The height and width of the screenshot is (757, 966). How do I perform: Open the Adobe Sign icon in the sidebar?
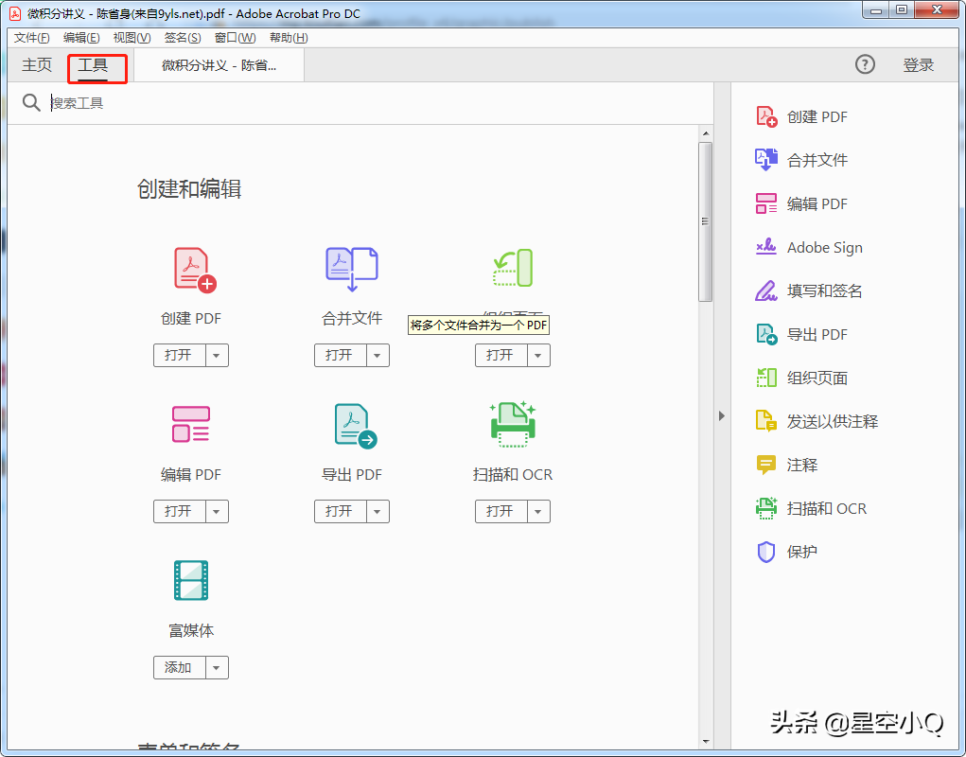coord(766,247)
